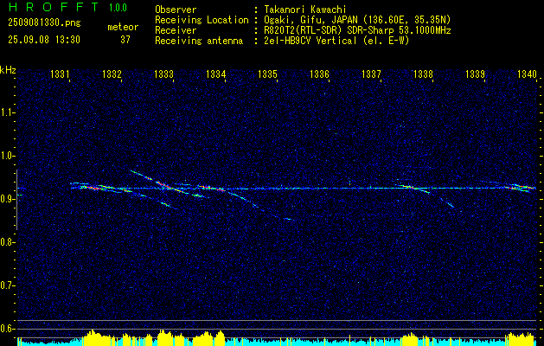
Task: Select the version number 1.0.0
Action: point(118,8)
